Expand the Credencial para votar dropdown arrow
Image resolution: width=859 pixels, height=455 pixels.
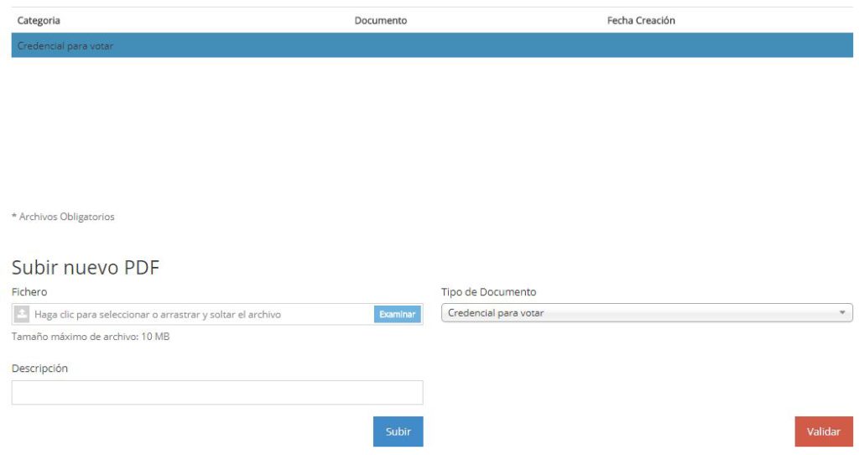[842, 313]
